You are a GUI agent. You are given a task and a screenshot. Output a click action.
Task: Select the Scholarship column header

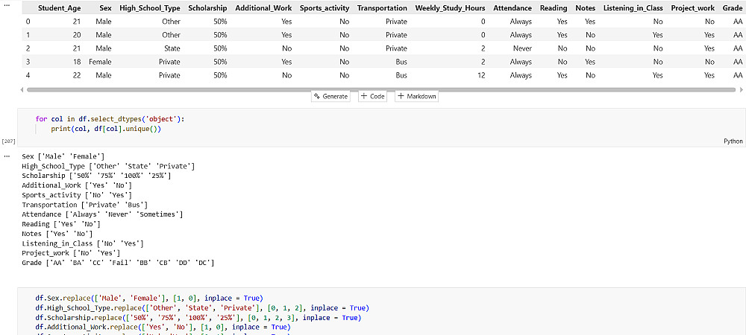207,8
